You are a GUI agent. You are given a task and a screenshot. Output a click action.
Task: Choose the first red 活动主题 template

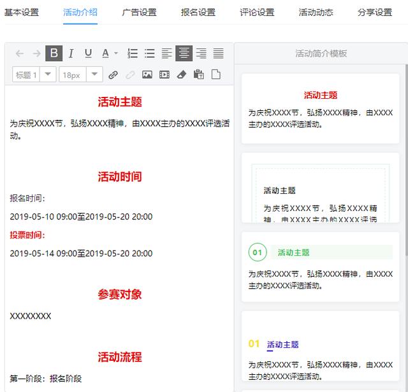coord(320,108)
